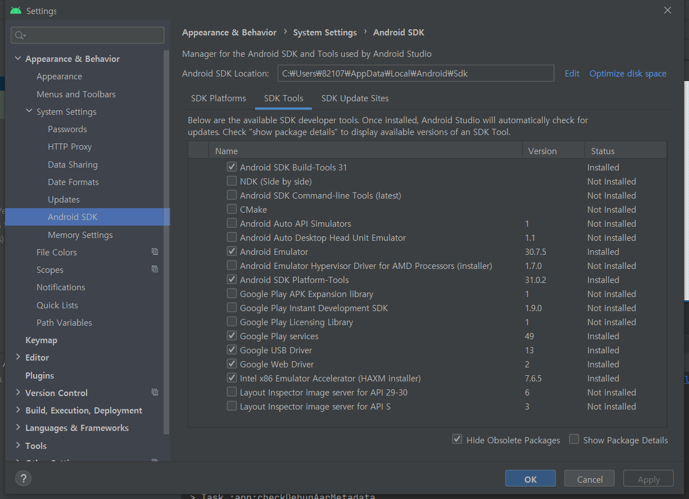Collapse the System Settings group
The image size is (689, 499).
[x=29, y=111]
